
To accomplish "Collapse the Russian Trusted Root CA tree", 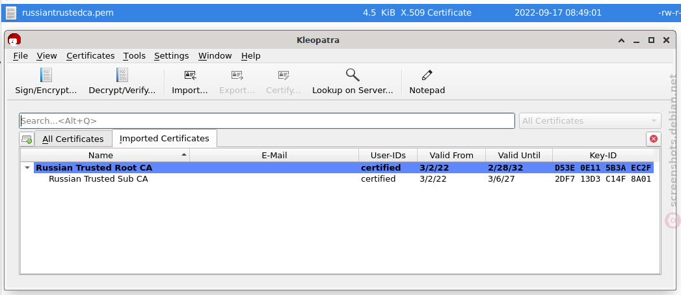I will (x=27, y=168).
